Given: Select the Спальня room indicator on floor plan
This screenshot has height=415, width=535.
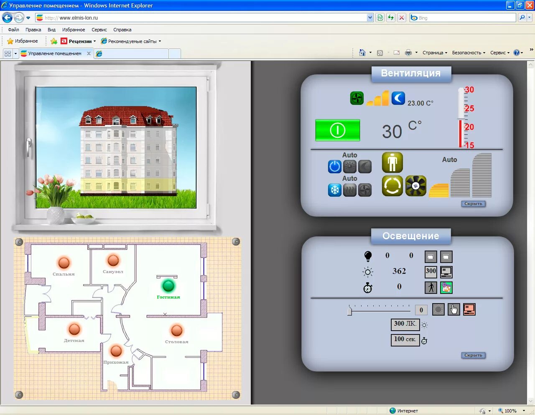Looking at the screenshot, I should [64, 263].
